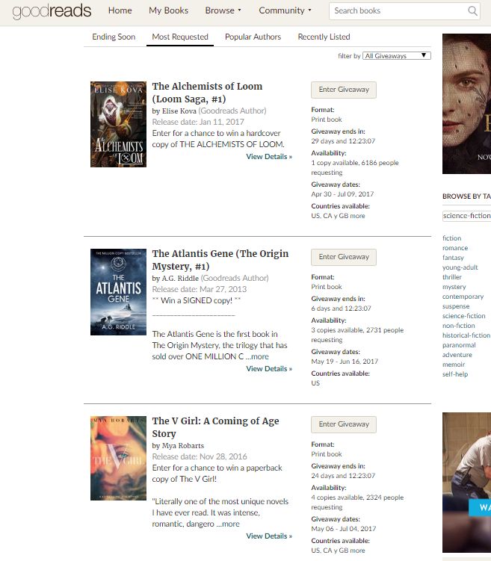Browse the memoir tag
The width and height of the screenshot is (491, 561).
click(x=454, y=365)
